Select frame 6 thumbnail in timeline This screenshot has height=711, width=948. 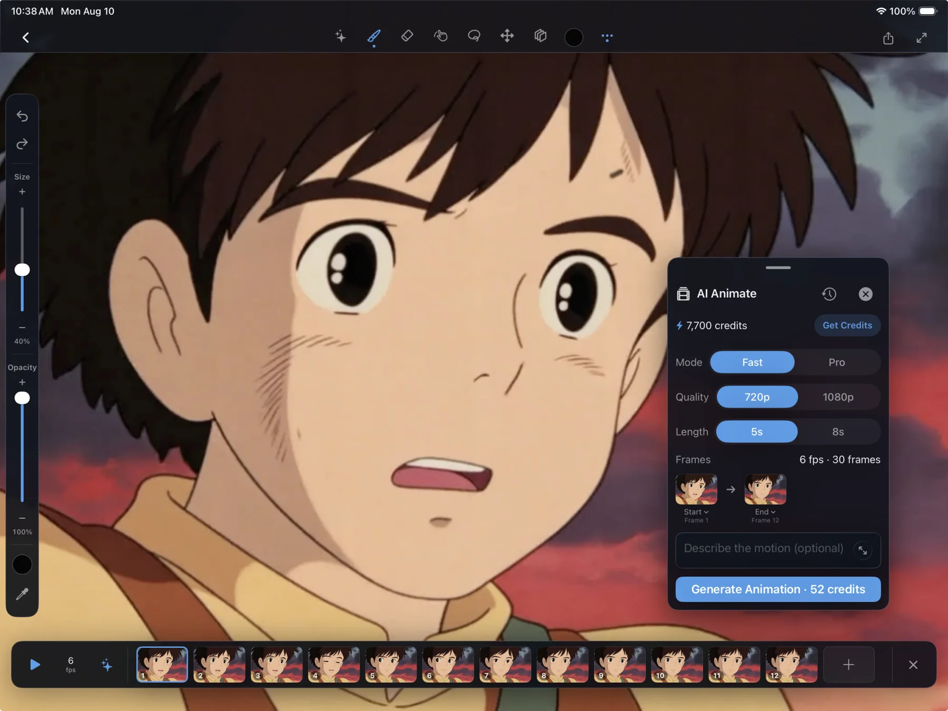pos(448,665)
